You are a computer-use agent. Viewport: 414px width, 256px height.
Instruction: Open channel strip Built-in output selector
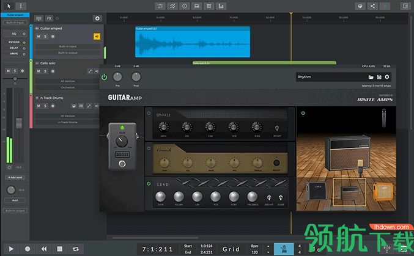pos(15,211)
